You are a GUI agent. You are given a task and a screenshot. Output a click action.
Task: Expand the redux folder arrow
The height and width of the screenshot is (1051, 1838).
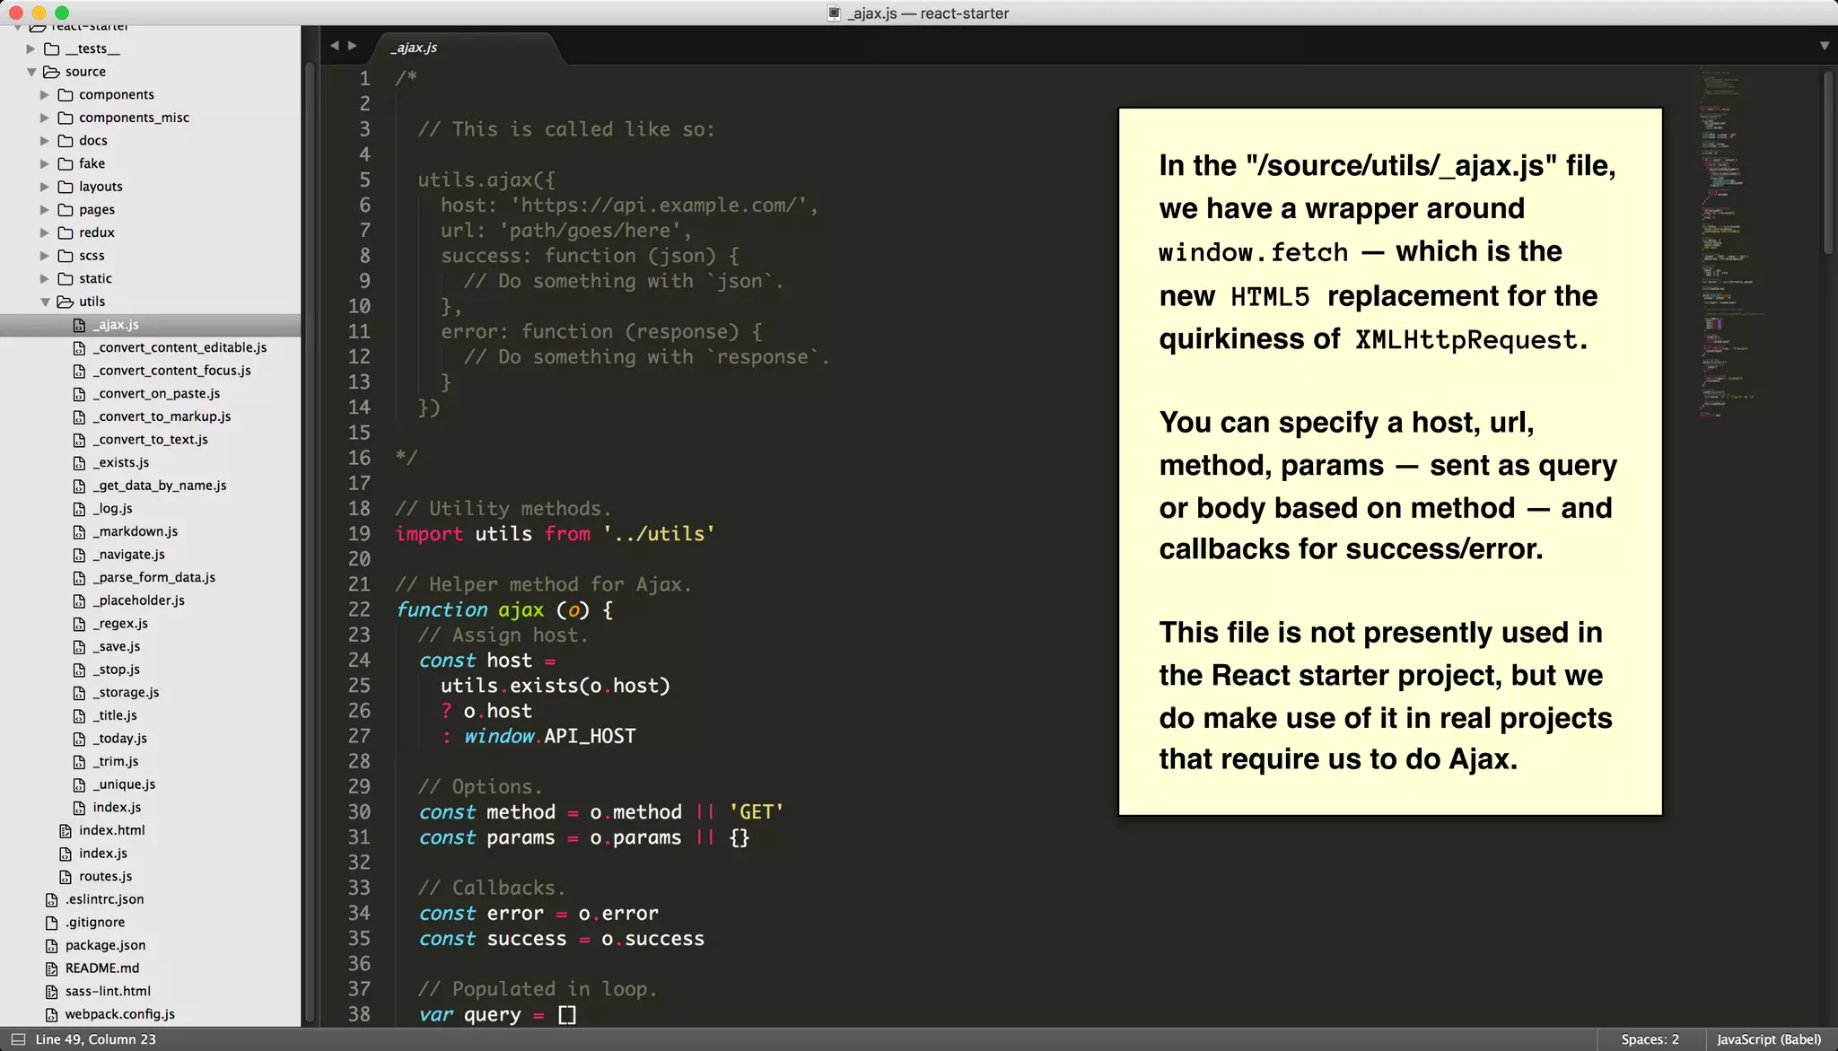pyautogui.click(x=45, y=232)
